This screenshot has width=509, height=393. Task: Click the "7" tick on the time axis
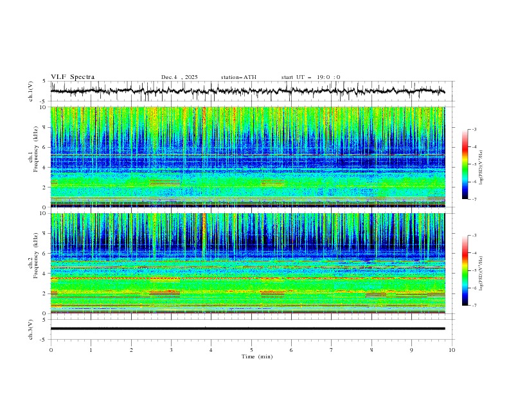click(x=332, y=350)
